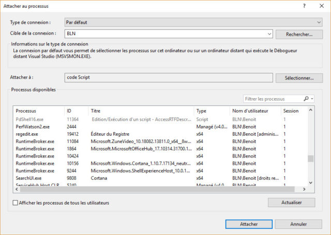
Task: Select the PdShell16.exe process row
Action: [160, 119]
